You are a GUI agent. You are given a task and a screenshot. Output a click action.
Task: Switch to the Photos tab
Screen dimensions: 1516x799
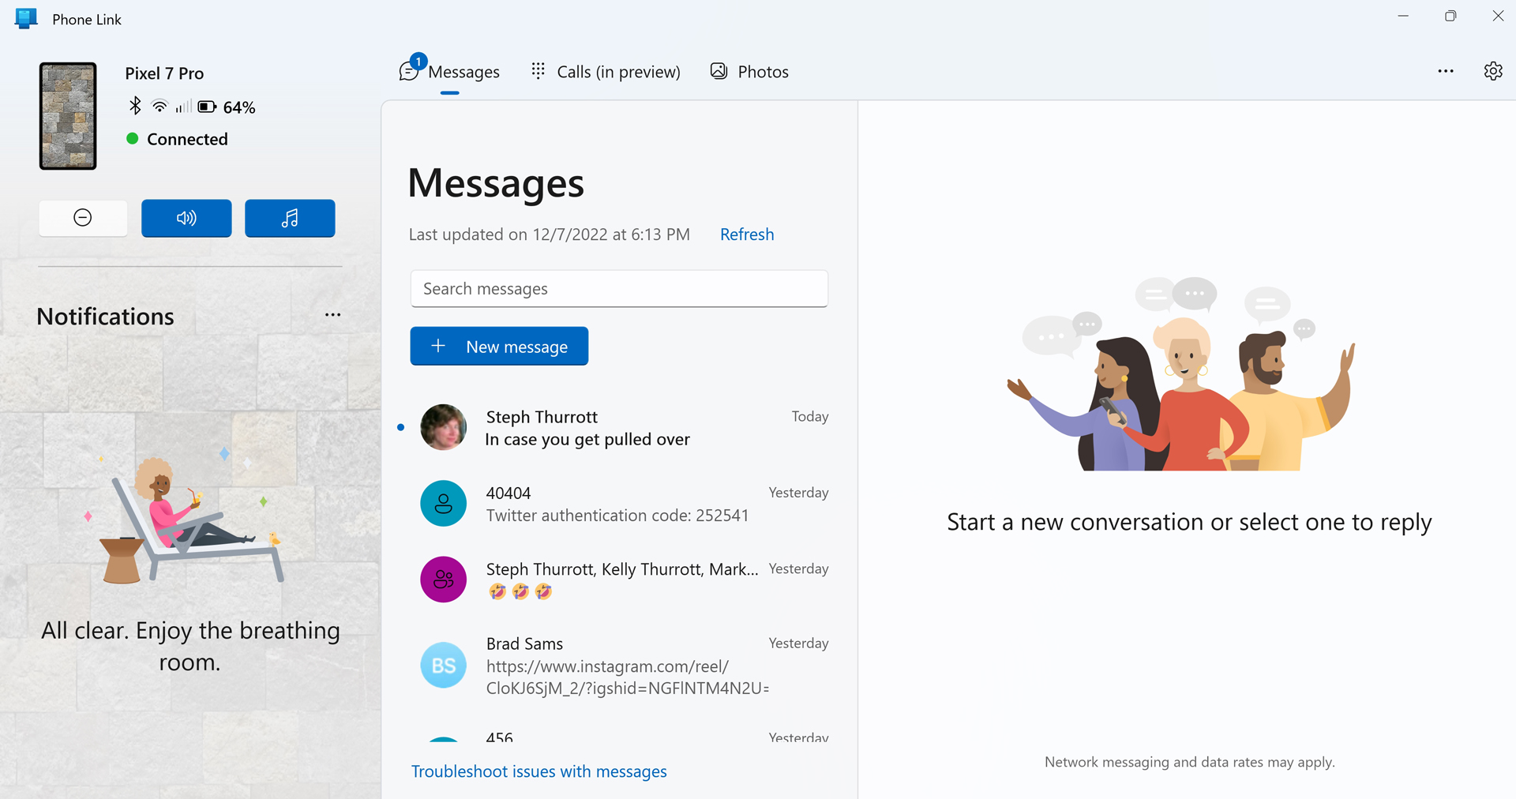(749, 72)
